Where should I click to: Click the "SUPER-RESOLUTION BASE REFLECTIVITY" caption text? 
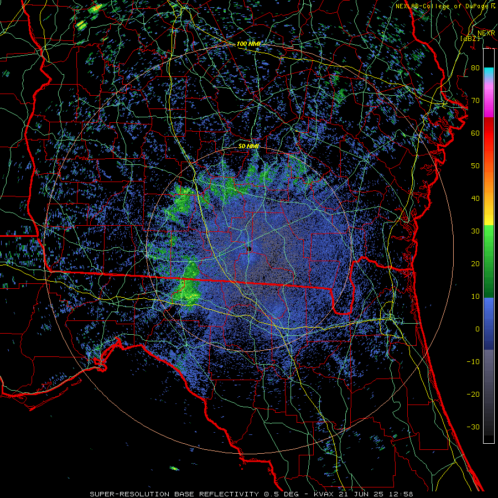(174, 494)
